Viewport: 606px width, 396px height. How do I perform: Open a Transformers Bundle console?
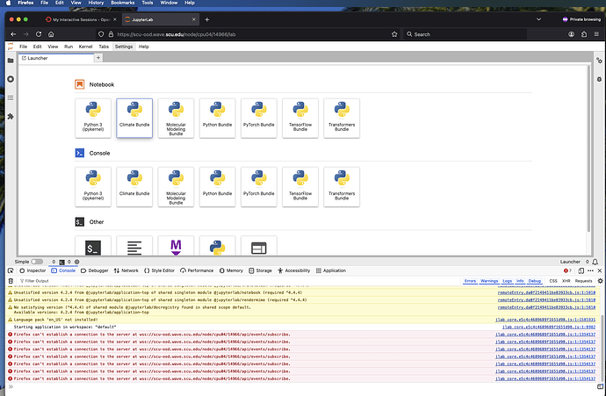tap(342, 187)
